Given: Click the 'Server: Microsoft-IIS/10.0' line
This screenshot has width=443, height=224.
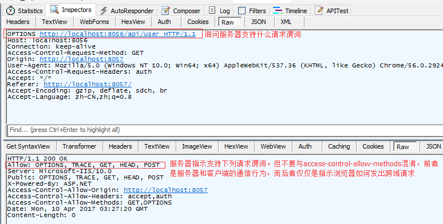Looking at the screenshot, I should (x=60, y=171).
